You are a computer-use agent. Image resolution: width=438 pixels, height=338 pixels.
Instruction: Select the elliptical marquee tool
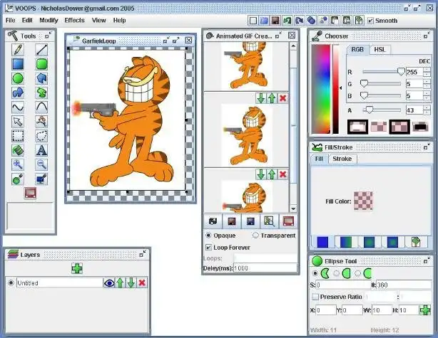(41, 136)
